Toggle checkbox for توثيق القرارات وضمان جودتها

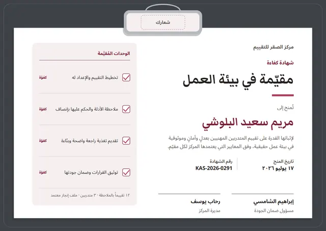click(126, 172)
